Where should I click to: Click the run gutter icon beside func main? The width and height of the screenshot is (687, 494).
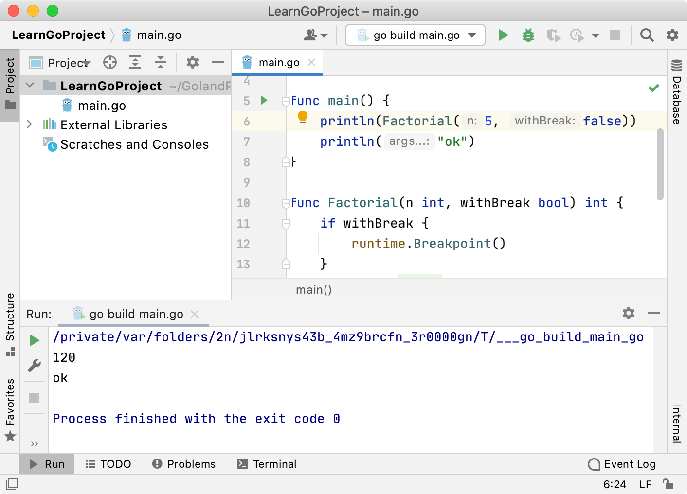(x=264, y=100)
